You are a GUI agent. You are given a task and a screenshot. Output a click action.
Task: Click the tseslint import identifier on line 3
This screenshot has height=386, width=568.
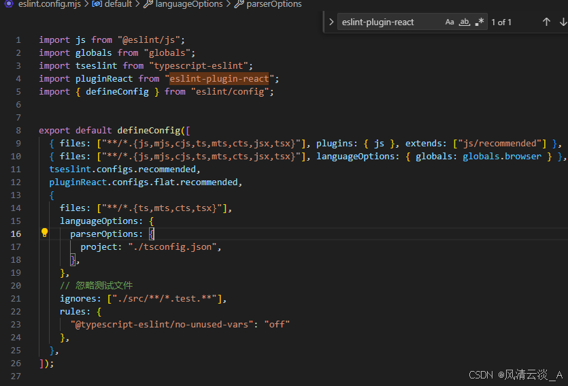point(97,65)
